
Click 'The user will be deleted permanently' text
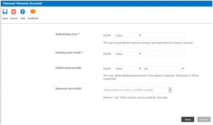[151, 77]
